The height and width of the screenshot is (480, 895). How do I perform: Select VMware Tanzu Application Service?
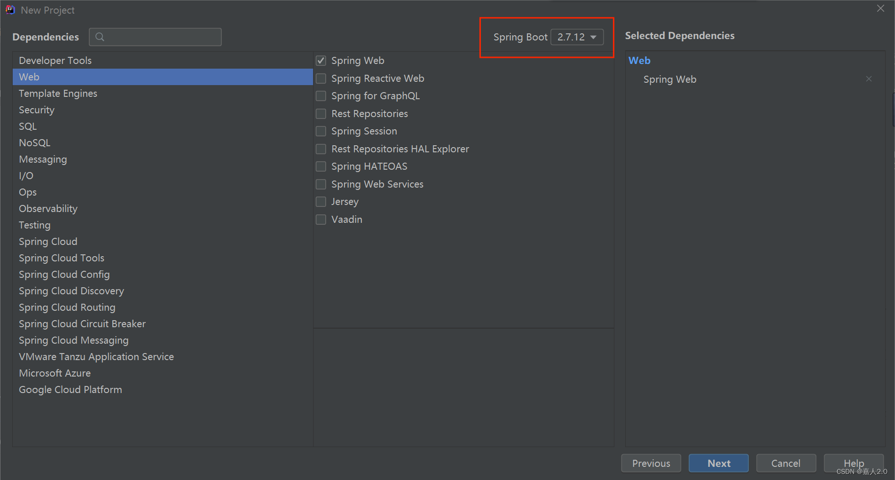163,356
